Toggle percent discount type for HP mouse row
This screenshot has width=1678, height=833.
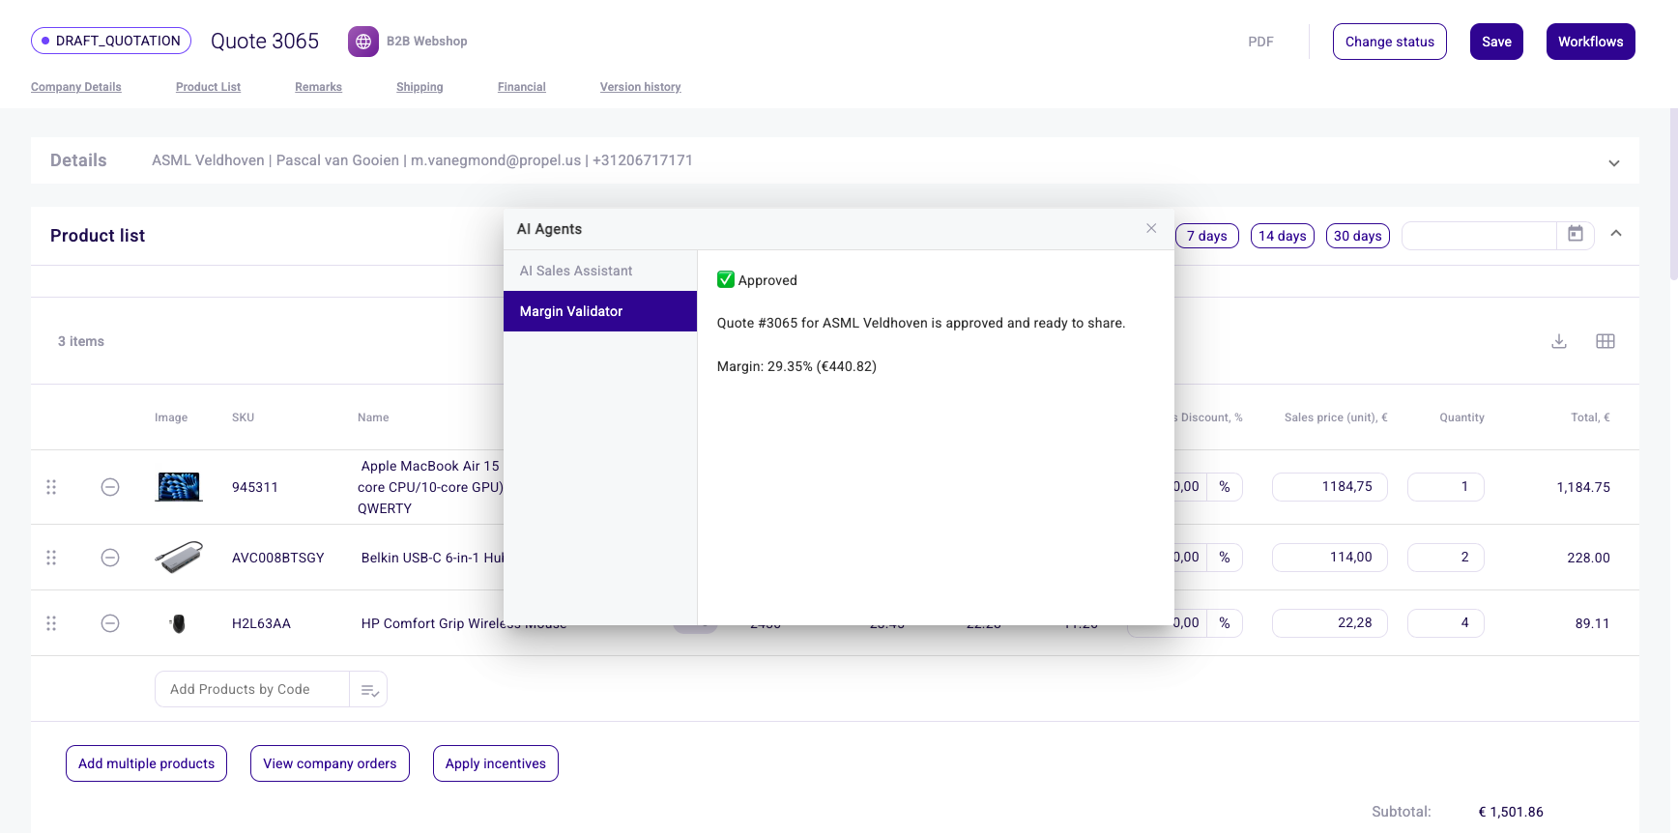[x=1224, y=623]
